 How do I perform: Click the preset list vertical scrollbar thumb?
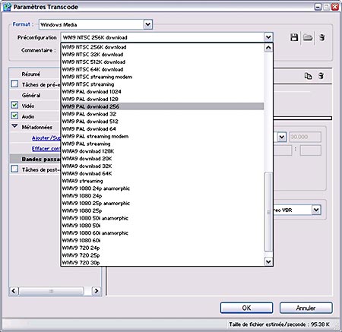pyautogui.click(x=268, y=212)
